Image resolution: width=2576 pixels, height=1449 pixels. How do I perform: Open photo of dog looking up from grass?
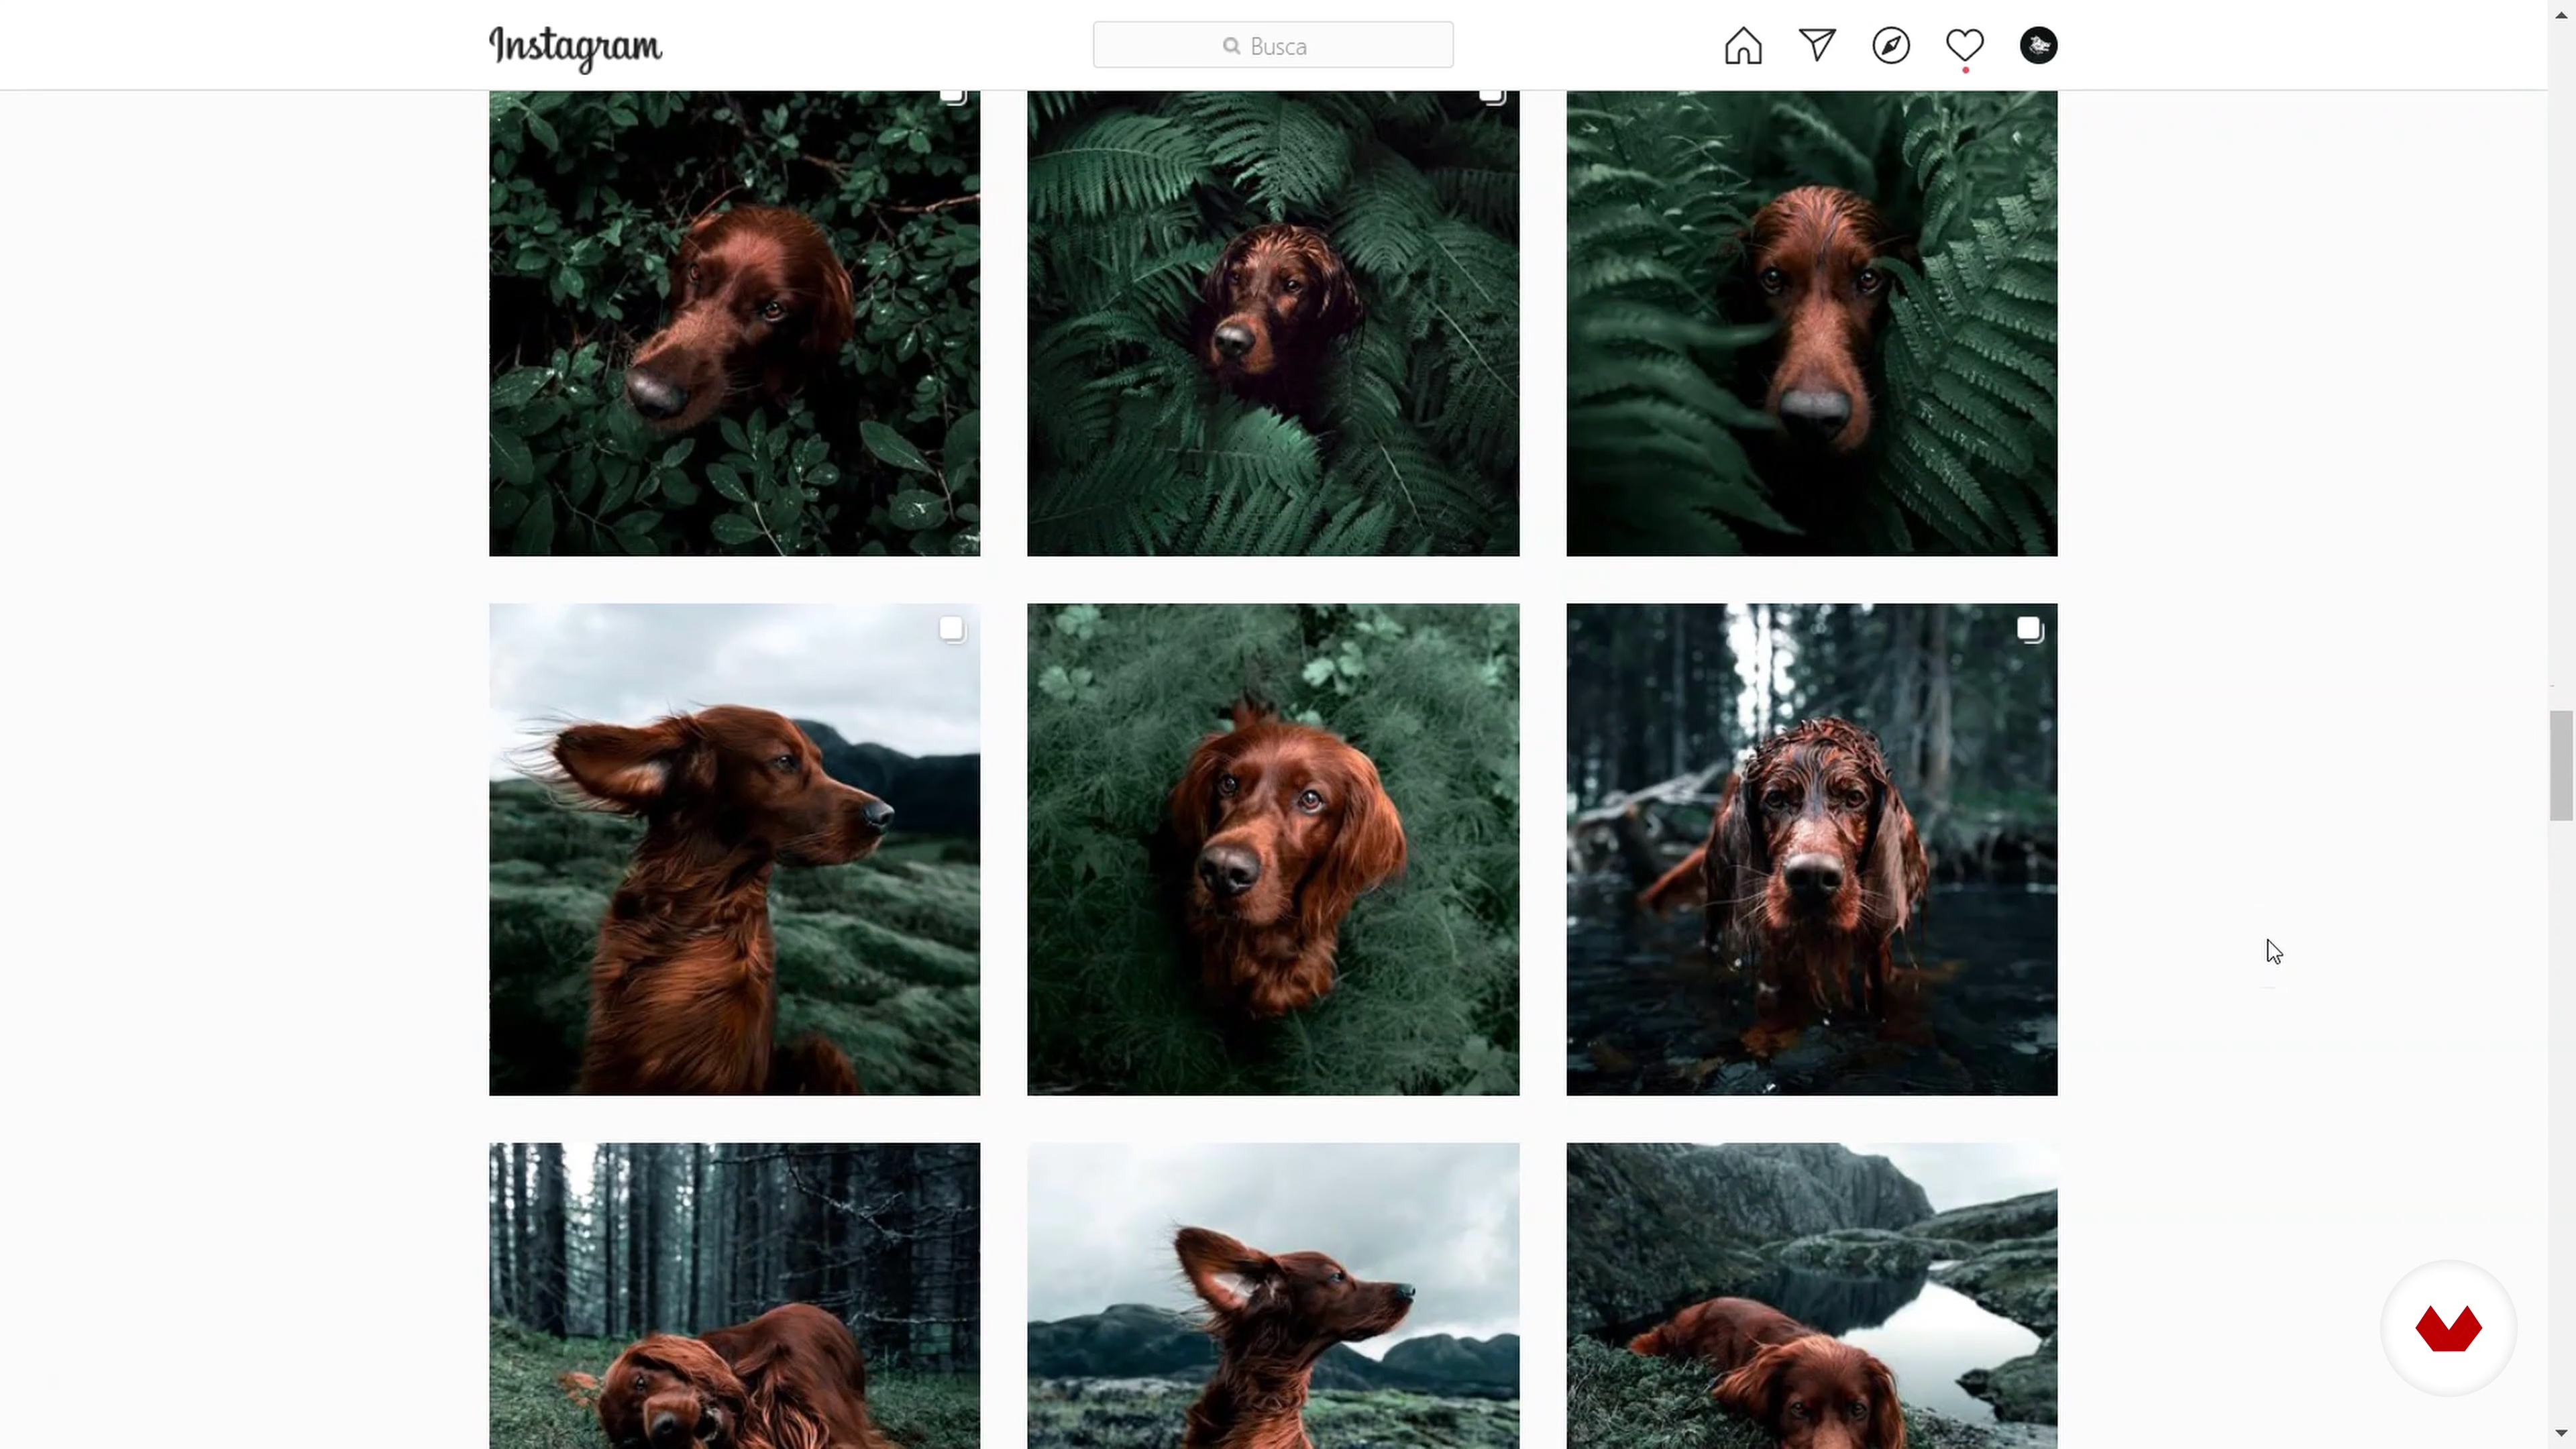[x=1273, y=849]
